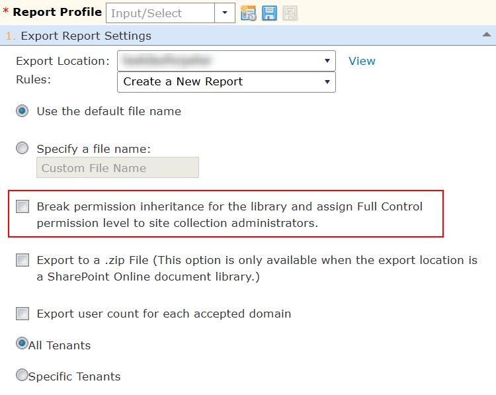
Task: Open the Export Location dropdown
Action: pos(226,61)
